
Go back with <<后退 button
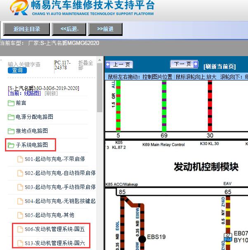click(69, 29)
